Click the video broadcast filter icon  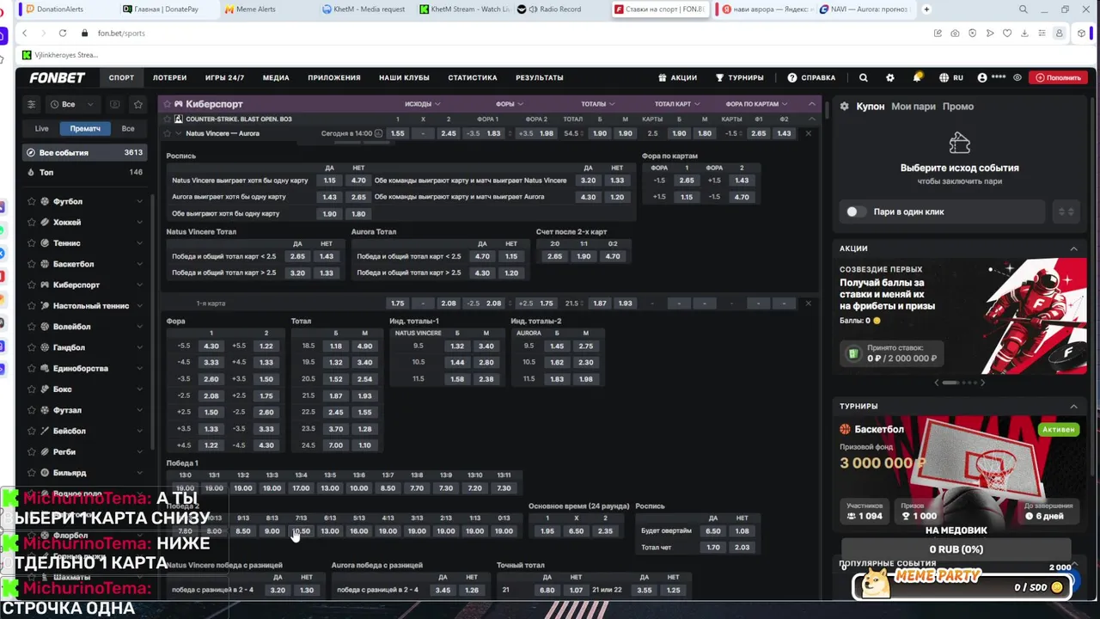tap(114, 104)
